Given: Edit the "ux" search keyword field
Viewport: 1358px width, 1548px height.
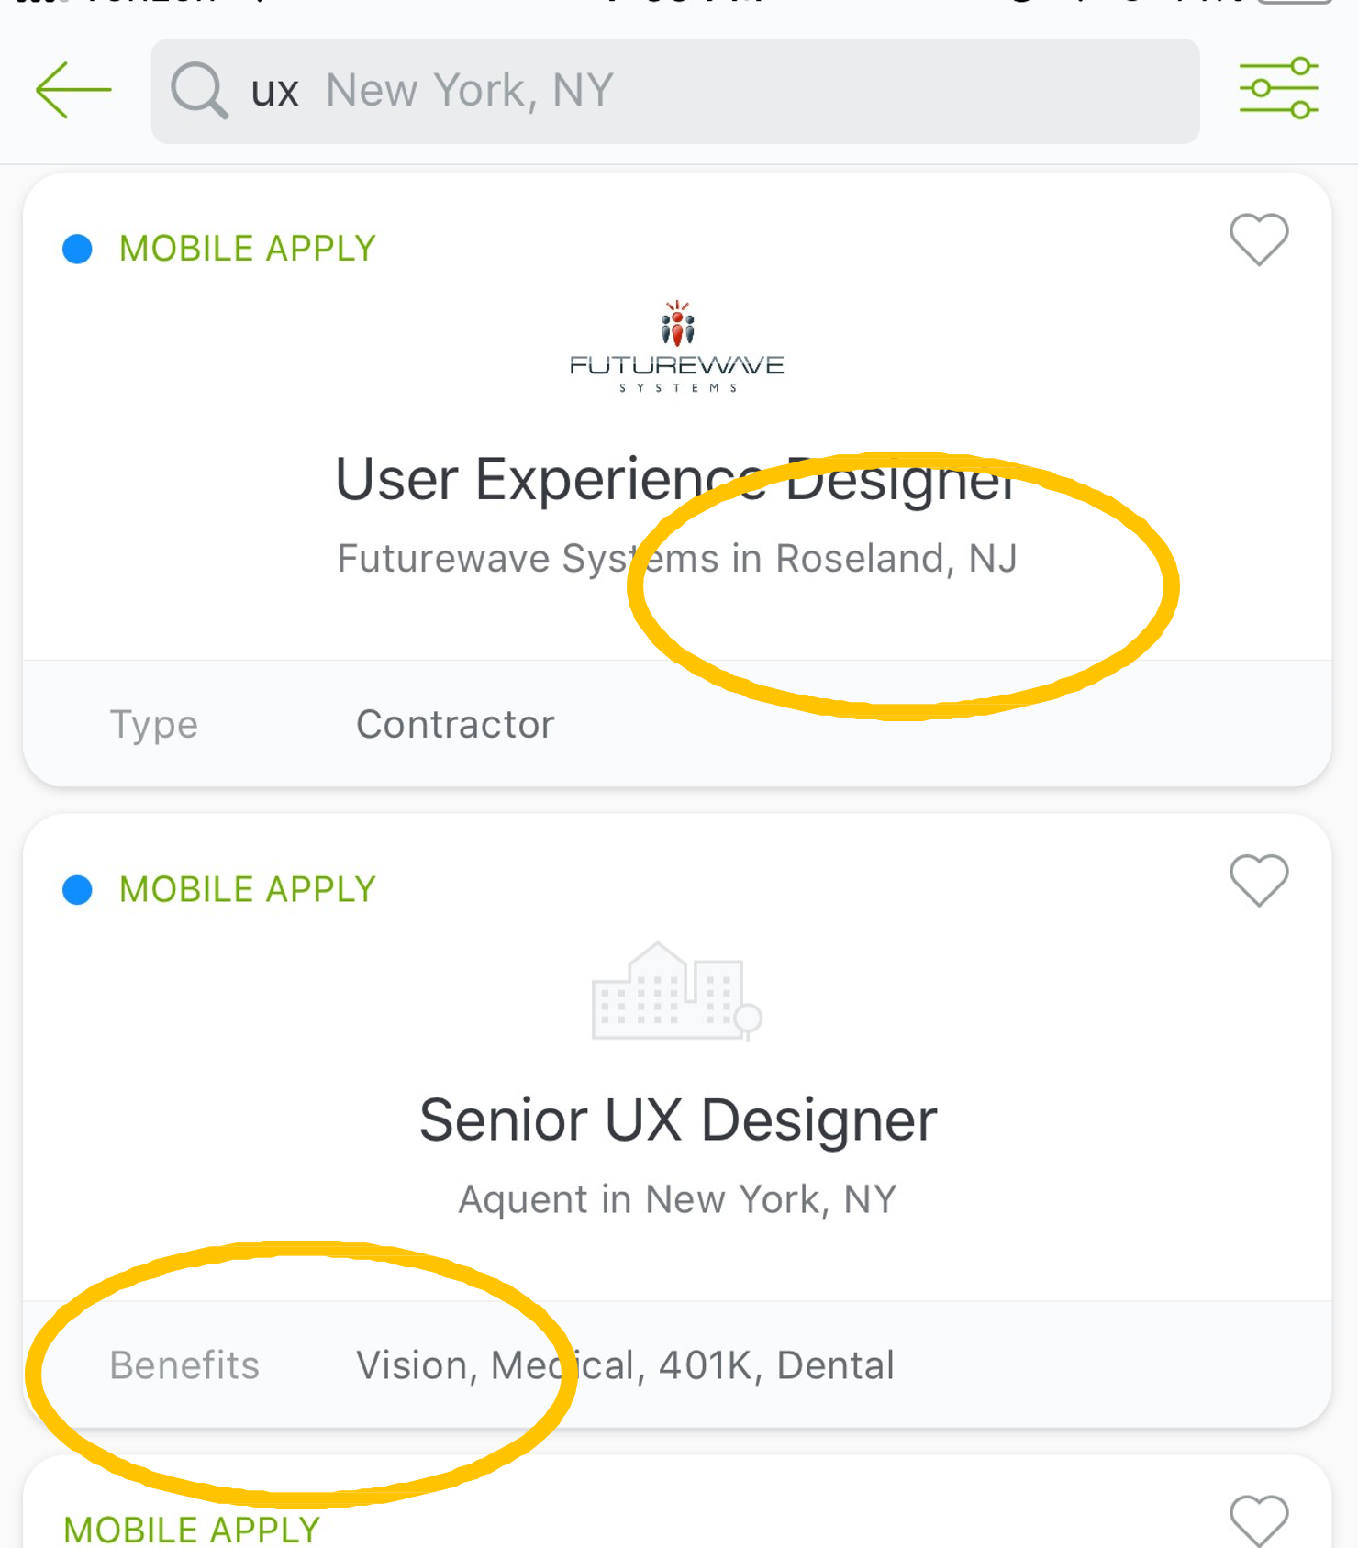Looking at the screenshot, I should pyautogui.click(x=275, y=91).
